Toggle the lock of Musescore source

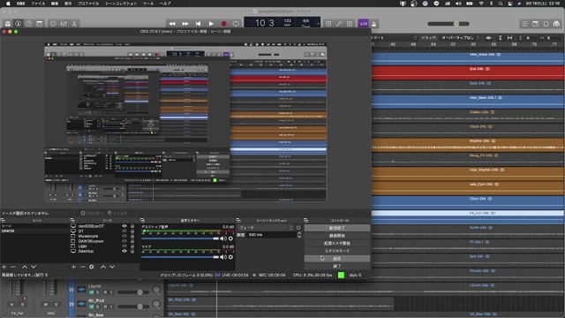click(132, 236)
